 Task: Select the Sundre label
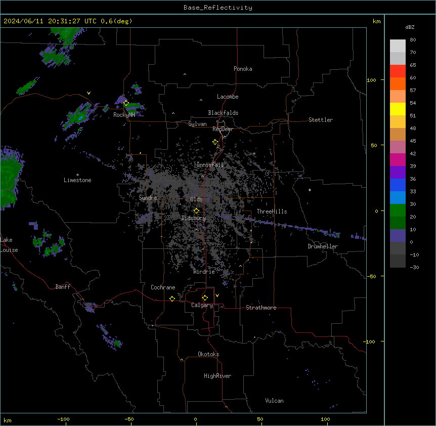[148, 198]
